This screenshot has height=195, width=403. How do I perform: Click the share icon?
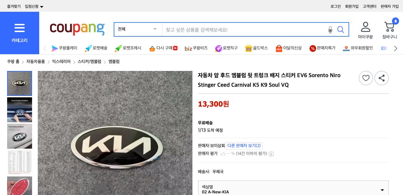pos(381,78)
